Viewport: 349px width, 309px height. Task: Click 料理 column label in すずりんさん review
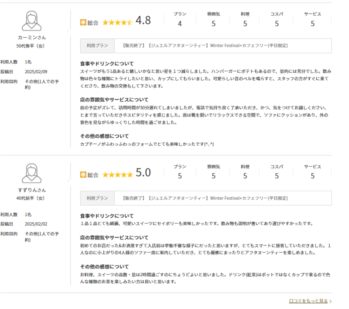(245, 167)
